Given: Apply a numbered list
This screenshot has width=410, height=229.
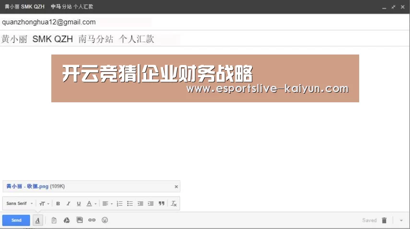Looking at the screenshot, I should coord(119,204).
